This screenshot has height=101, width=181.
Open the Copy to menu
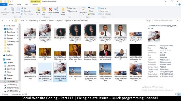(x=44, y=11)
